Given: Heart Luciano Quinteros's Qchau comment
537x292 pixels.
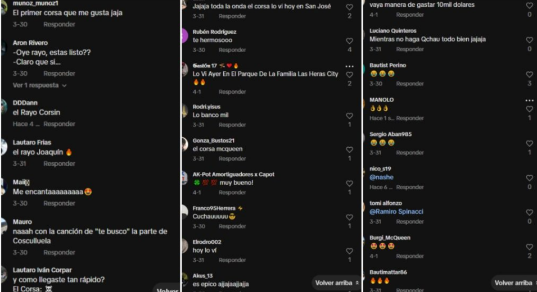Looking at the screenshot, I should (x=530, y=40).
